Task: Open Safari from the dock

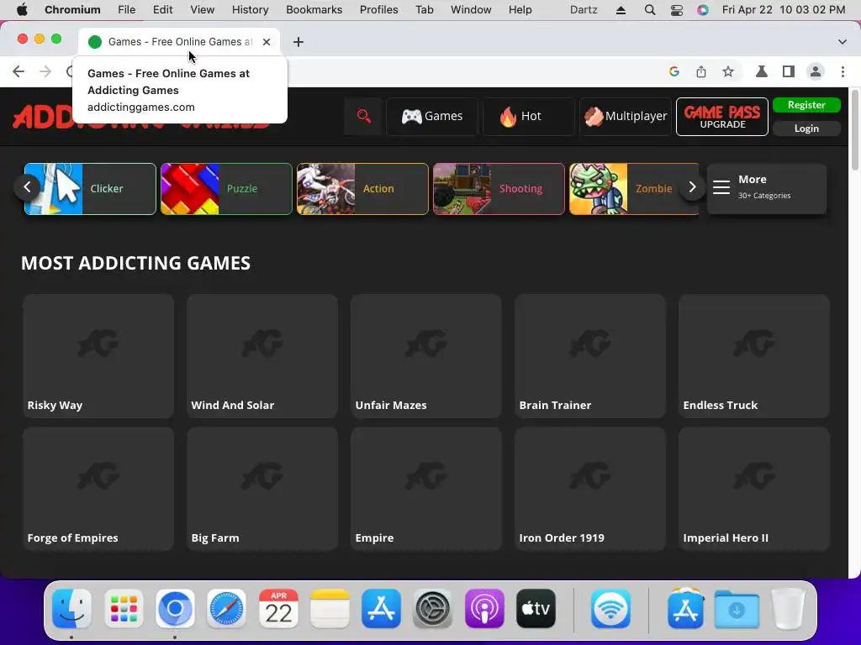Action: (226, 609)
